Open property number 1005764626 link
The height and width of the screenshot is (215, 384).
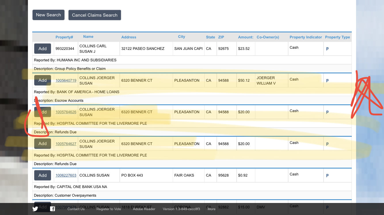pos(66,112)
